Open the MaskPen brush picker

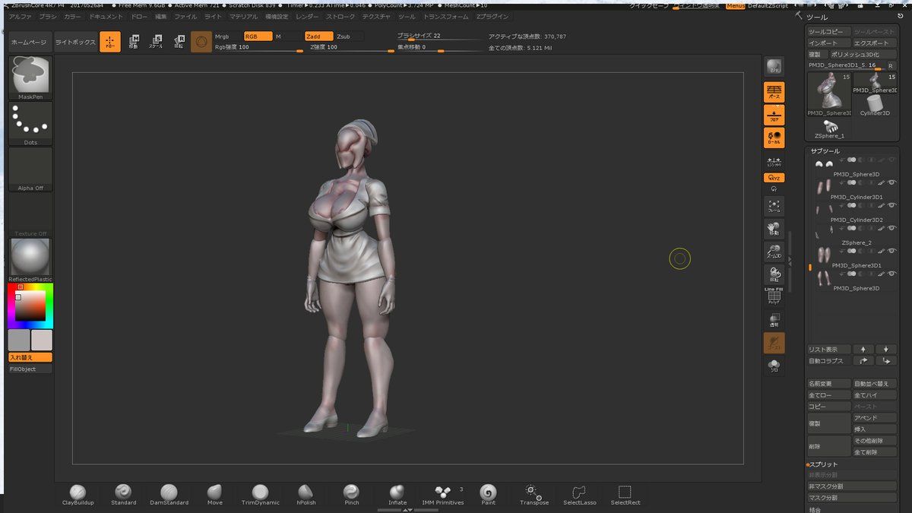pyautogui.click(x=30, y=75)
